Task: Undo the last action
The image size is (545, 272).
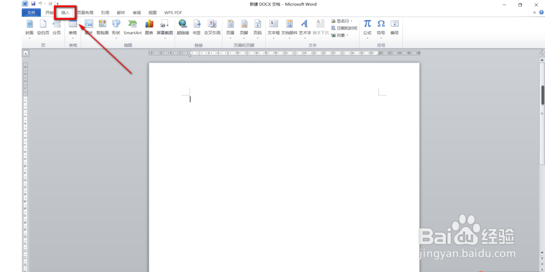Action: (40, 4)
